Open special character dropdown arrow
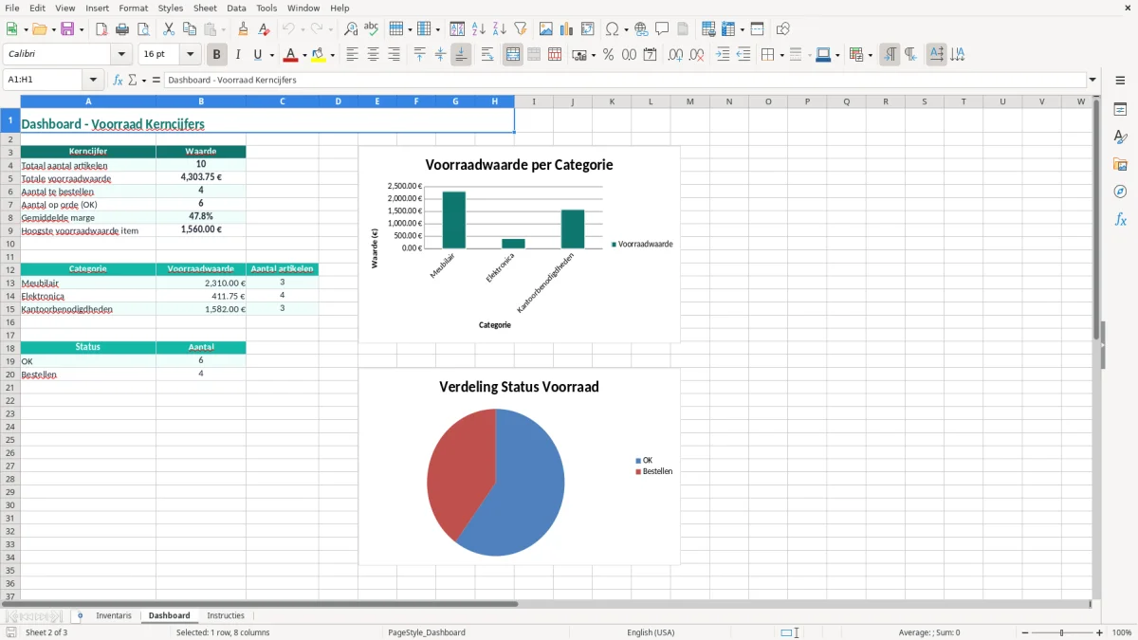 [x=625, y=29]
